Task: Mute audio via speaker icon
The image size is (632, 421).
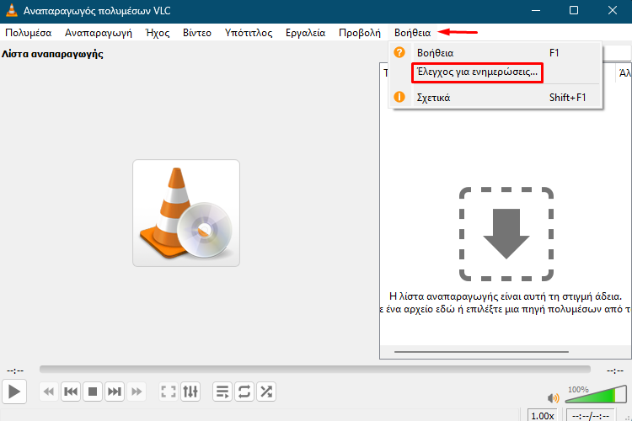Action: point(554,398)
